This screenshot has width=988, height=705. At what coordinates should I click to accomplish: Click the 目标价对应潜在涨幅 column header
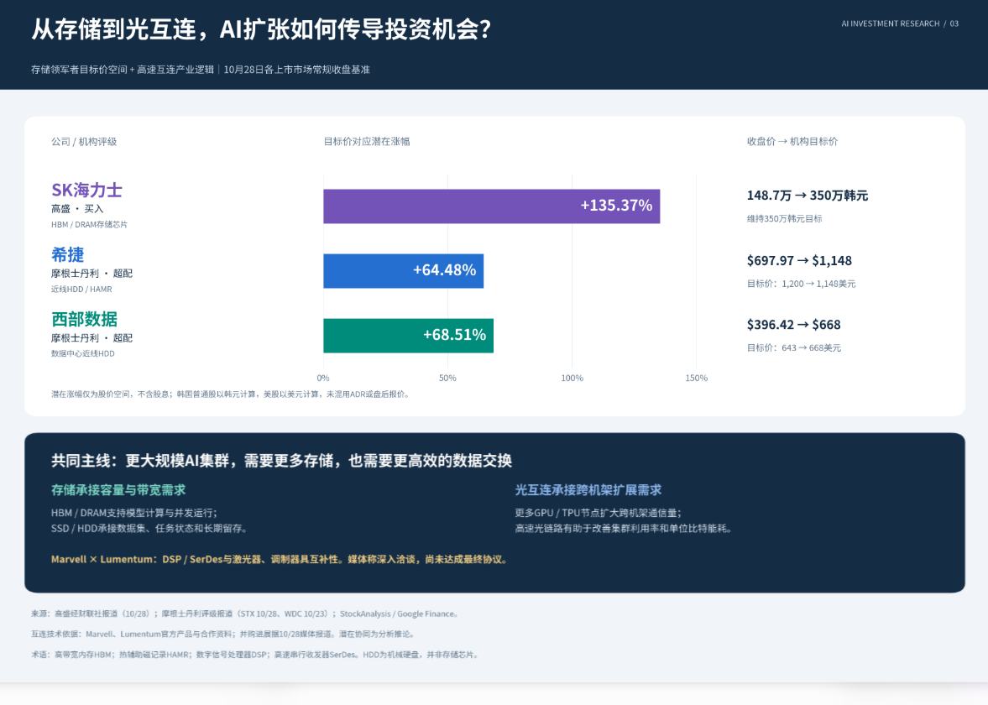pyautogui.click(x=367, y=142)
